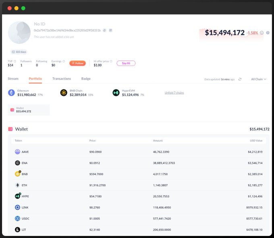Screen dimensions: 274x238
Task: Open the Badge tab
Action: click(86, 79)
